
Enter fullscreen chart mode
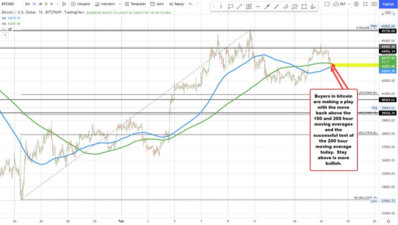click(364, 4)
